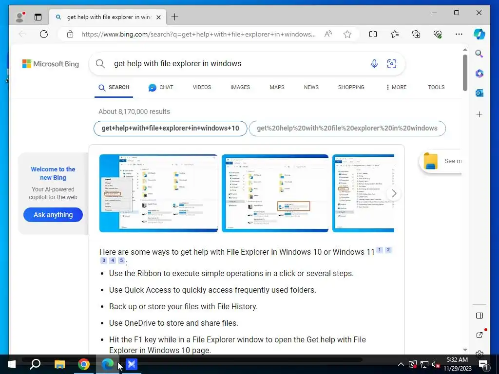499x374 pixels.
Task: Open Microsoft 365 sidebar icon
Action: (x=480, y=74)
